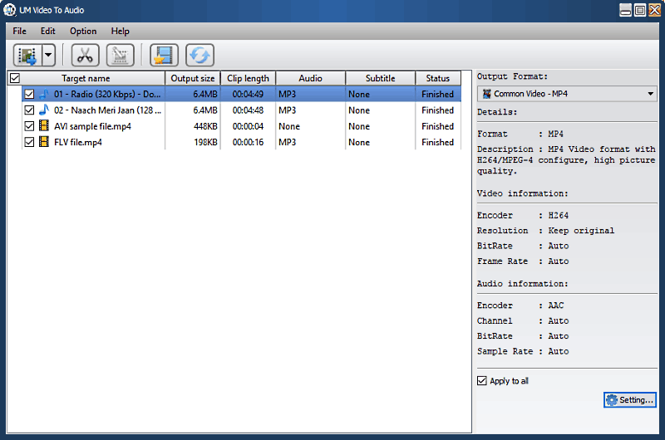
Task: Open the Output Format dropdown
Action: [x=567, y=94]
